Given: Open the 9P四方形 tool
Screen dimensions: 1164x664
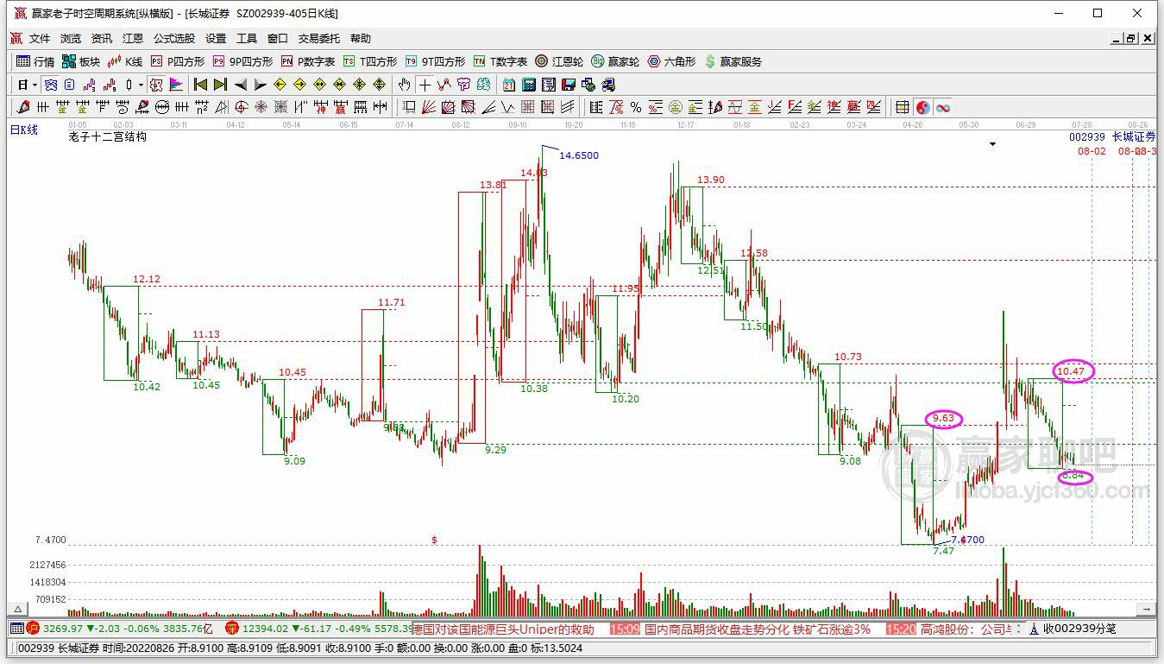Looking at the screenshot, I should (242, 61).
